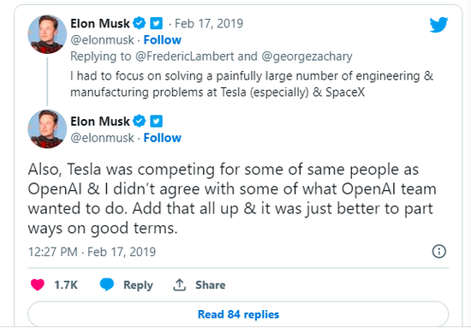The width and height of the screenshot is (471, 328).
Task: Follow @elonmusk from the top tweet
Action: [x=162, y=39]
